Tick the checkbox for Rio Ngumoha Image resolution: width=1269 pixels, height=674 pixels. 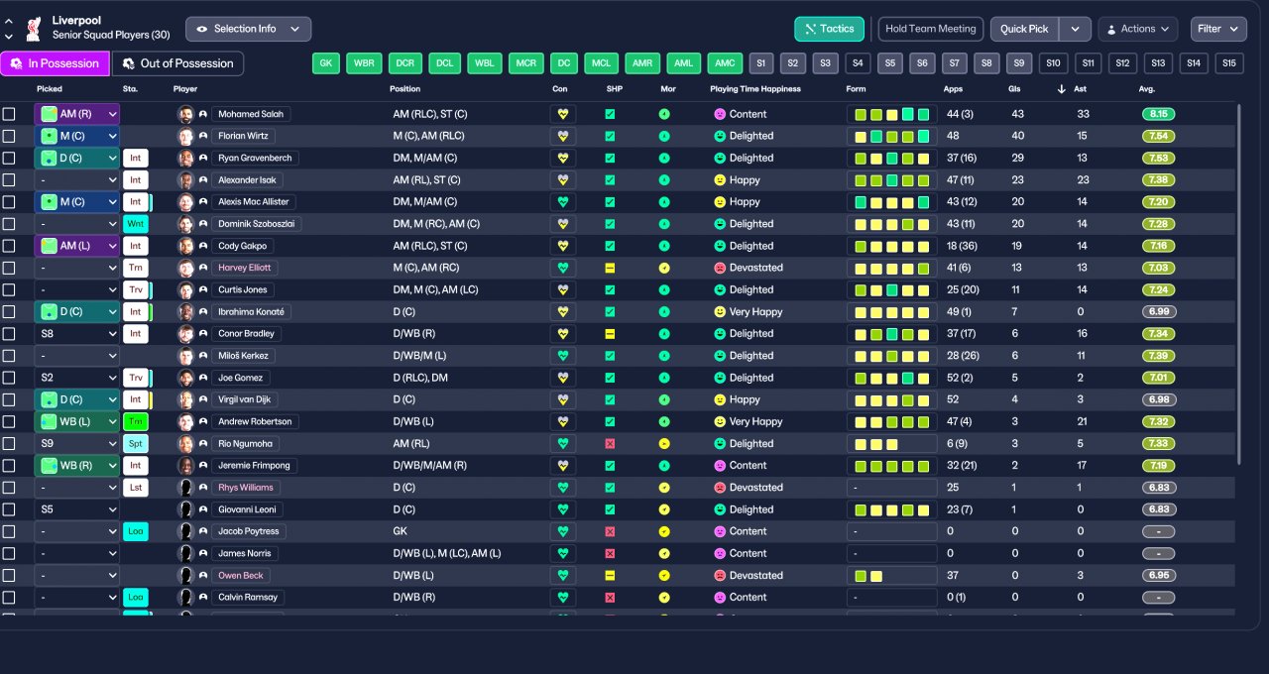pos(9,443)
